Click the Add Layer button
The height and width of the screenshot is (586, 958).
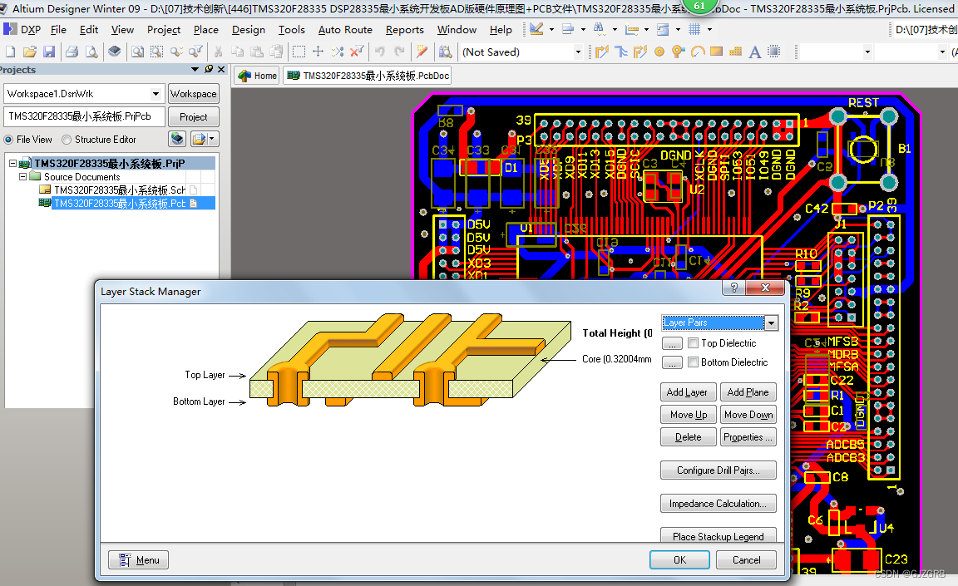tap(688, 391)
